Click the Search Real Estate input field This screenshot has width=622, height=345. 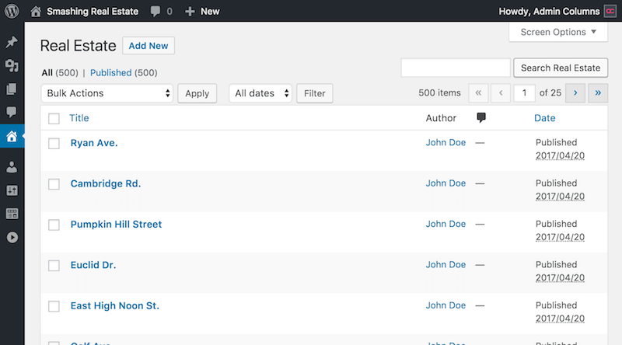[x=455, y=68]
